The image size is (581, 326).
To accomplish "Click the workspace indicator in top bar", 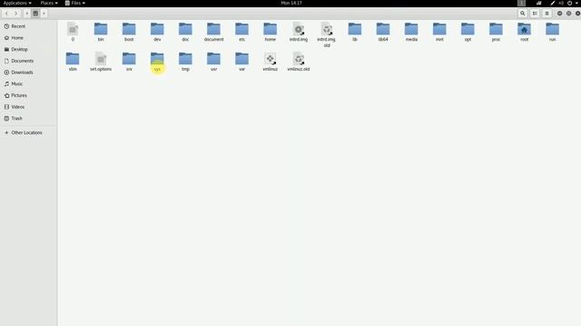I will click(521, 3).
